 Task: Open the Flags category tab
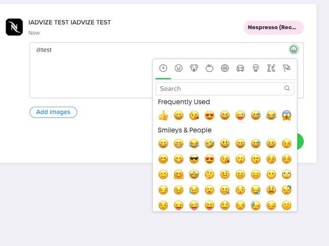click(x=287, y=68)
